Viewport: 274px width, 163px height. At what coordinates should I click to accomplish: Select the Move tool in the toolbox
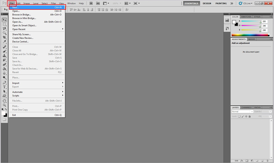pyautogui.click(x=4, y=20)
